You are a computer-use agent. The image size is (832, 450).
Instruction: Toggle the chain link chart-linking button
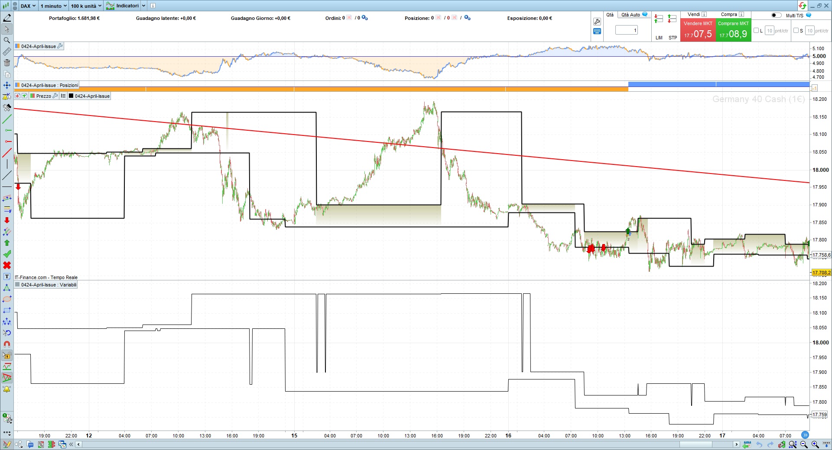click(15, 6)
